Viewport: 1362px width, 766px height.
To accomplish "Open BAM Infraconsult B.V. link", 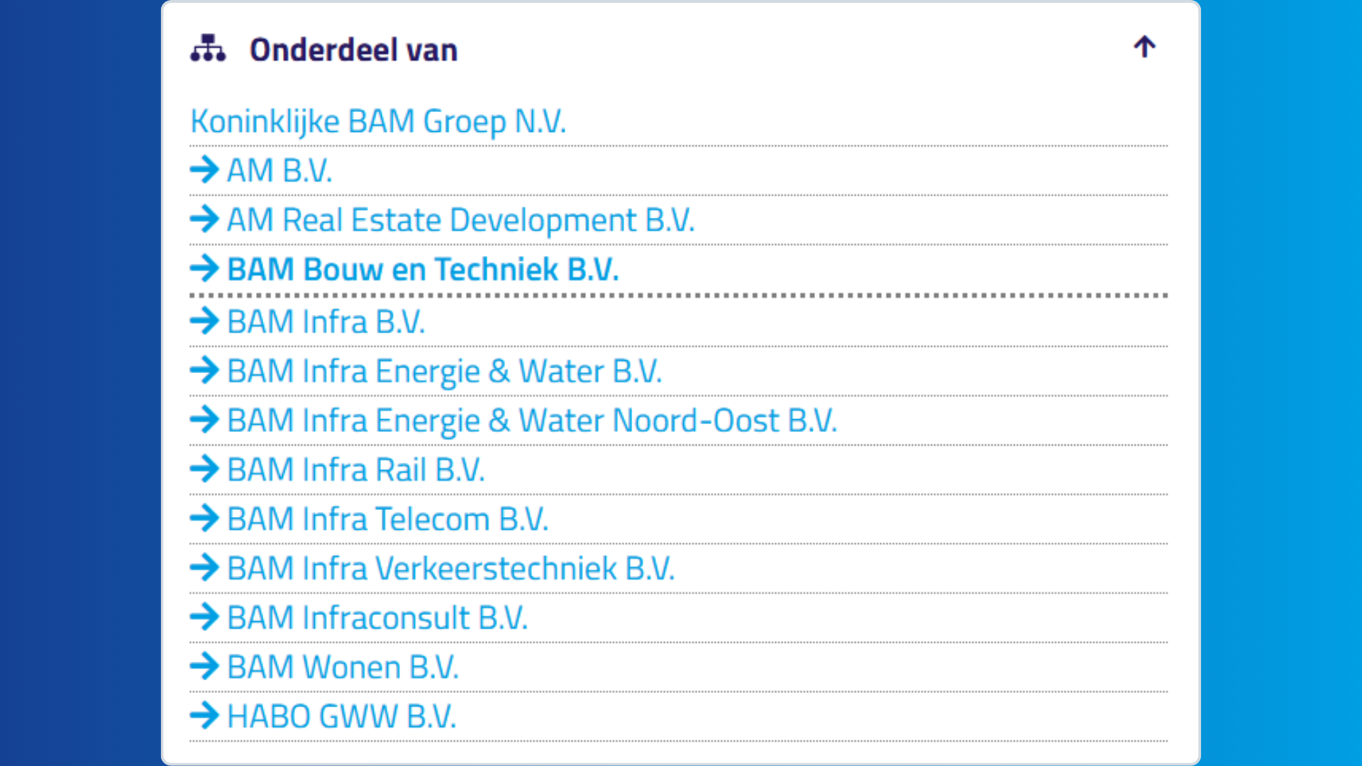I will [x=377, y=618].
